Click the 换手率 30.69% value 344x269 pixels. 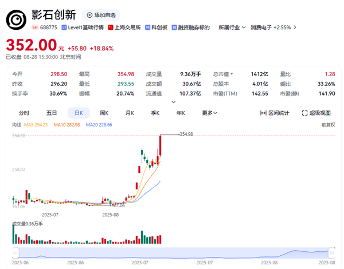[58, 93]
